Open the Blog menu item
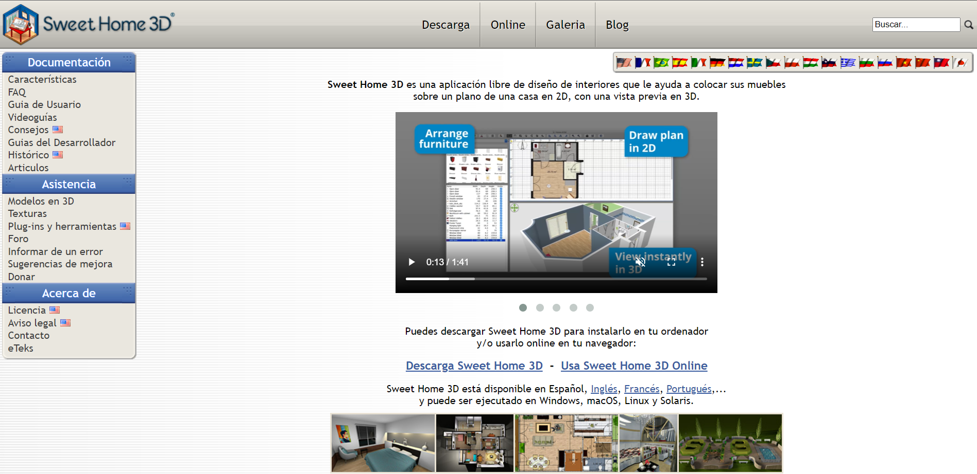This screenshot has height=474, width=977. [617, 25]
